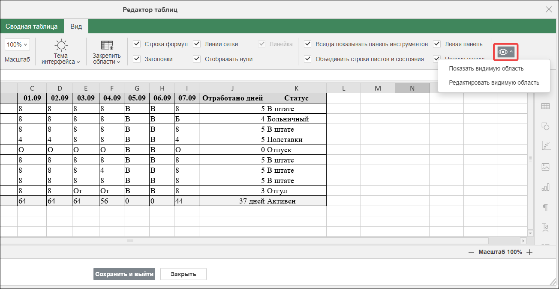559x289 pixels.
Task: Click the vertical scrollbar down arrow
Action: tap(530, 233)
